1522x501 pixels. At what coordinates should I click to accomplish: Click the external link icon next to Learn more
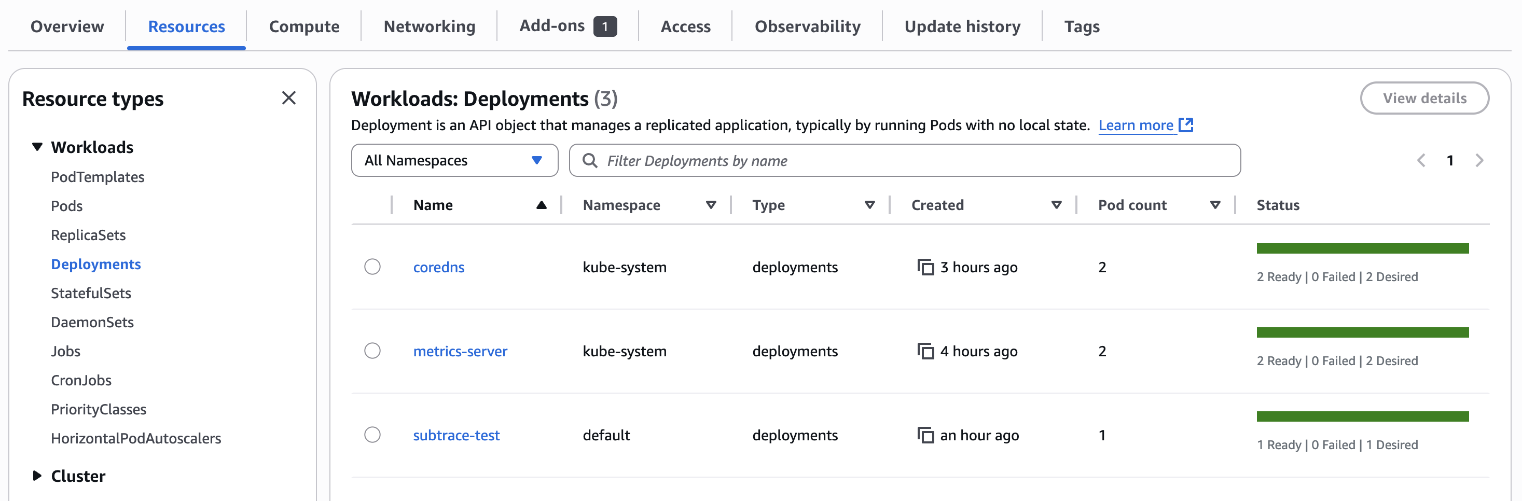(1186, 124)
